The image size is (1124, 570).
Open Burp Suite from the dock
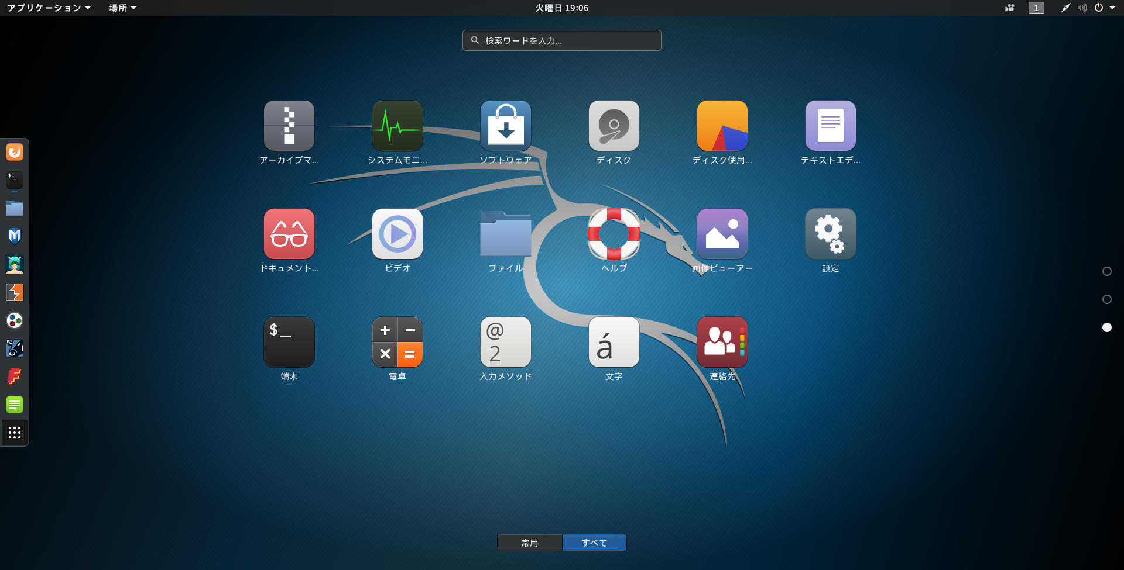tap(15, 292)
